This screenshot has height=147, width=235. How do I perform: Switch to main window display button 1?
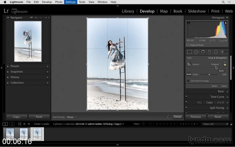coord(5,124)
